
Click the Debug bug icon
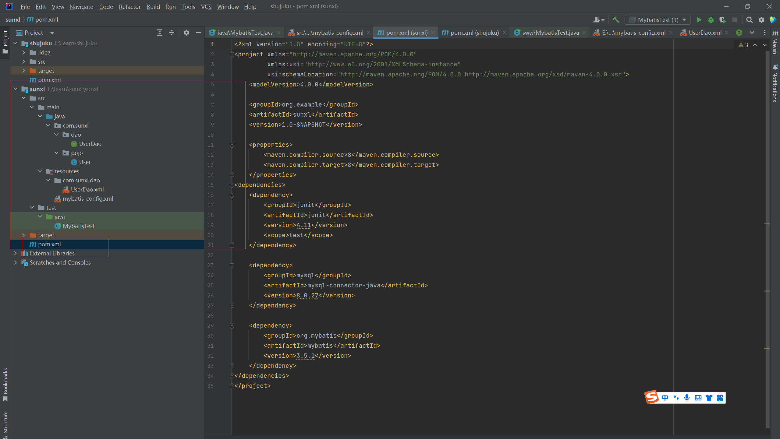(x=711, y=20)
